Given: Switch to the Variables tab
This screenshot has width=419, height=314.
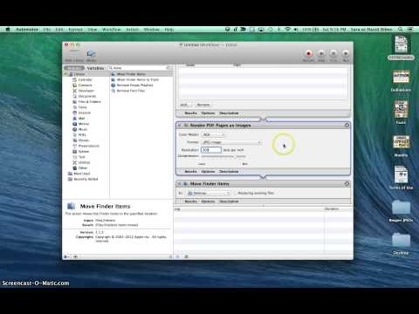Looking at the screenshot, I should pos(95,68).
